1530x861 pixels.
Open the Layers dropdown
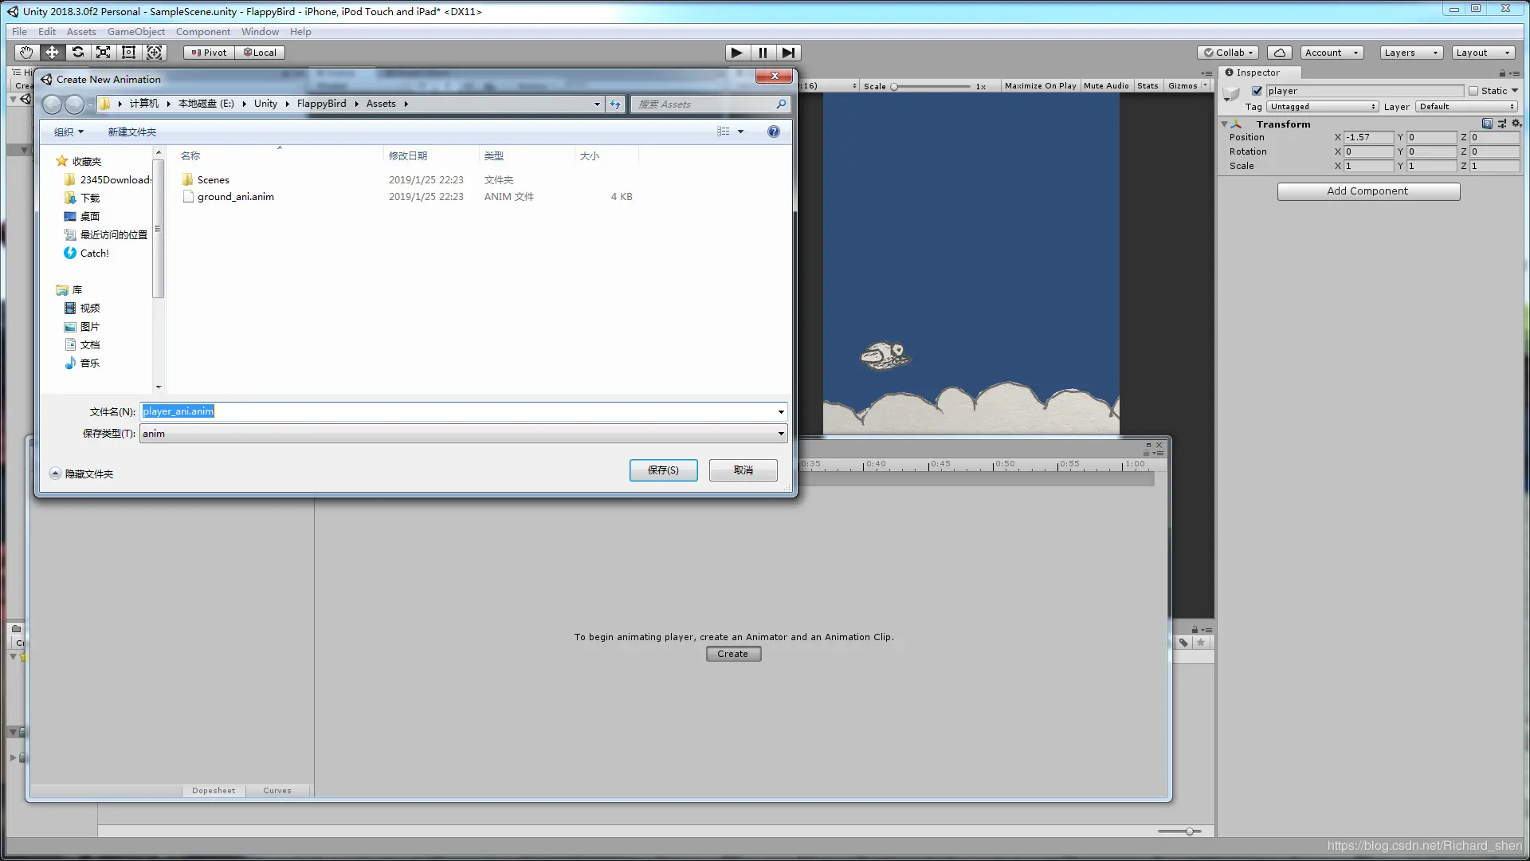1411,53
